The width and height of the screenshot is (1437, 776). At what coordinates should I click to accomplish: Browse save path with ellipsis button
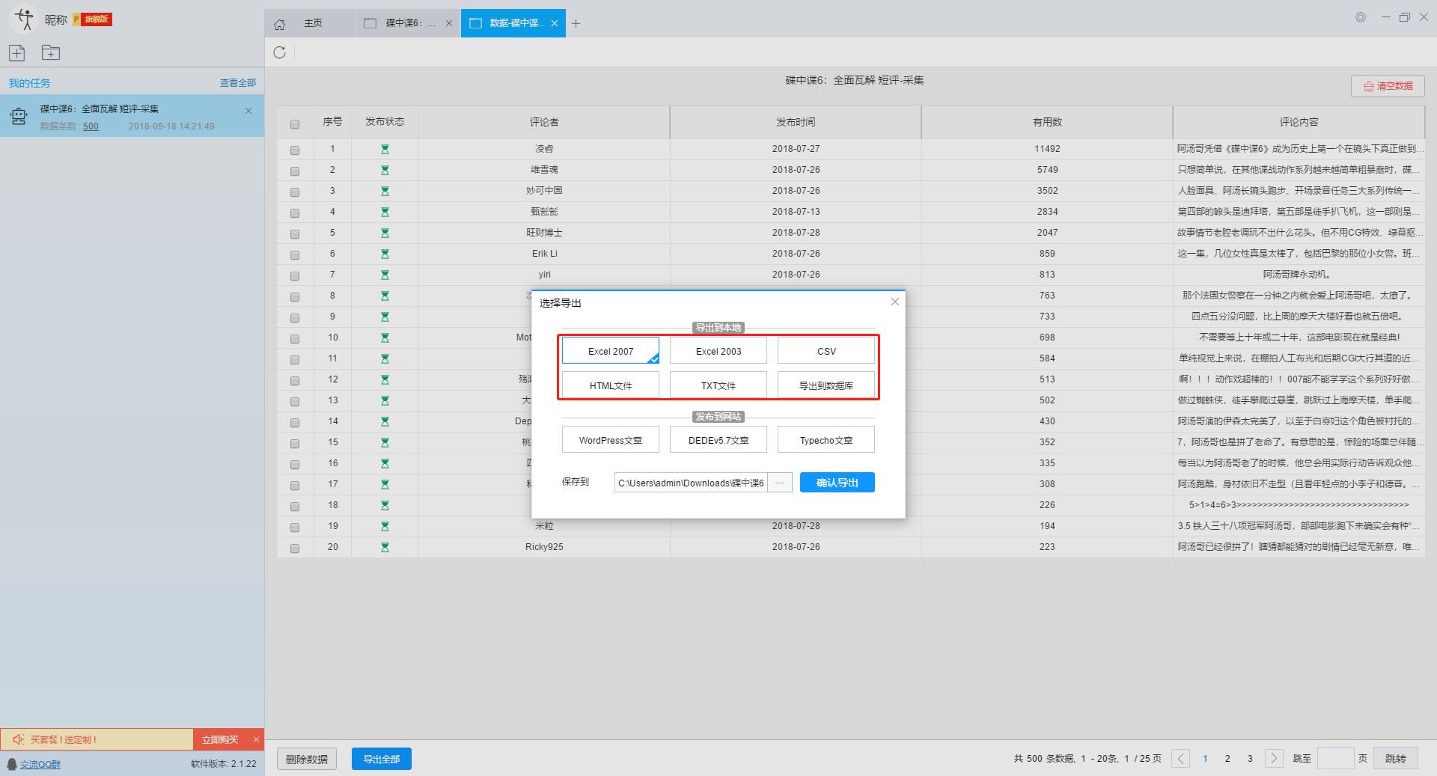coord(779,483)
